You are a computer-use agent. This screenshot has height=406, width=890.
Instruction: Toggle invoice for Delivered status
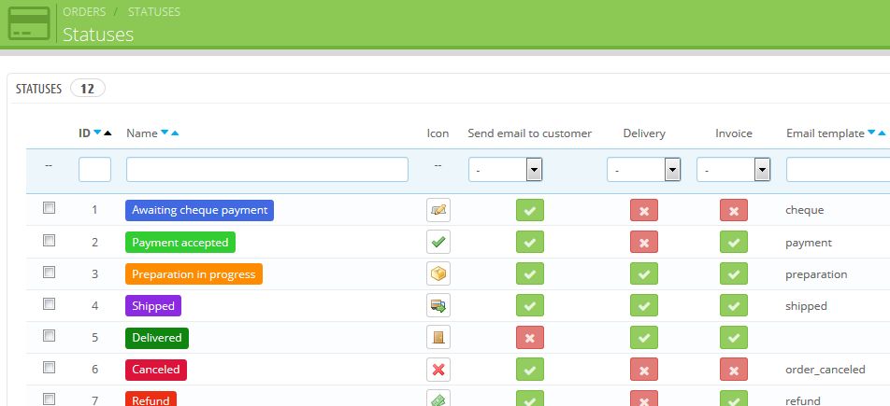point(733,337)
